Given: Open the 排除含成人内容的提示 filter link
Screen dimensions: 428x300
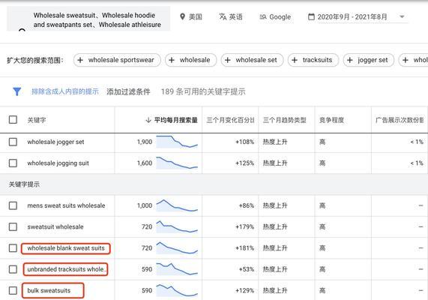Looking at the screenshot, I should (65, 91).
